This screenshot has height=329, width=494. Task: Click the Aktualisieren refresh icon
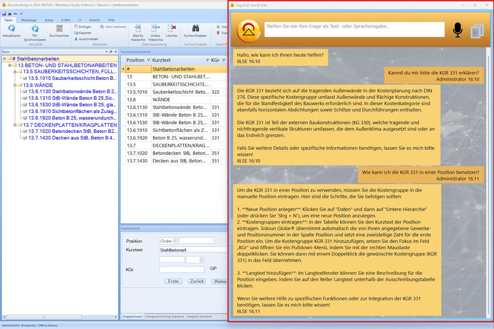(x=11, y=29)
